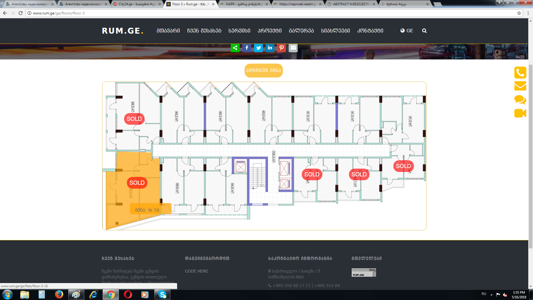Click the floating phone call button
Image resolution: width=533 pixels, height=300 pixels.
pos(520,72)
